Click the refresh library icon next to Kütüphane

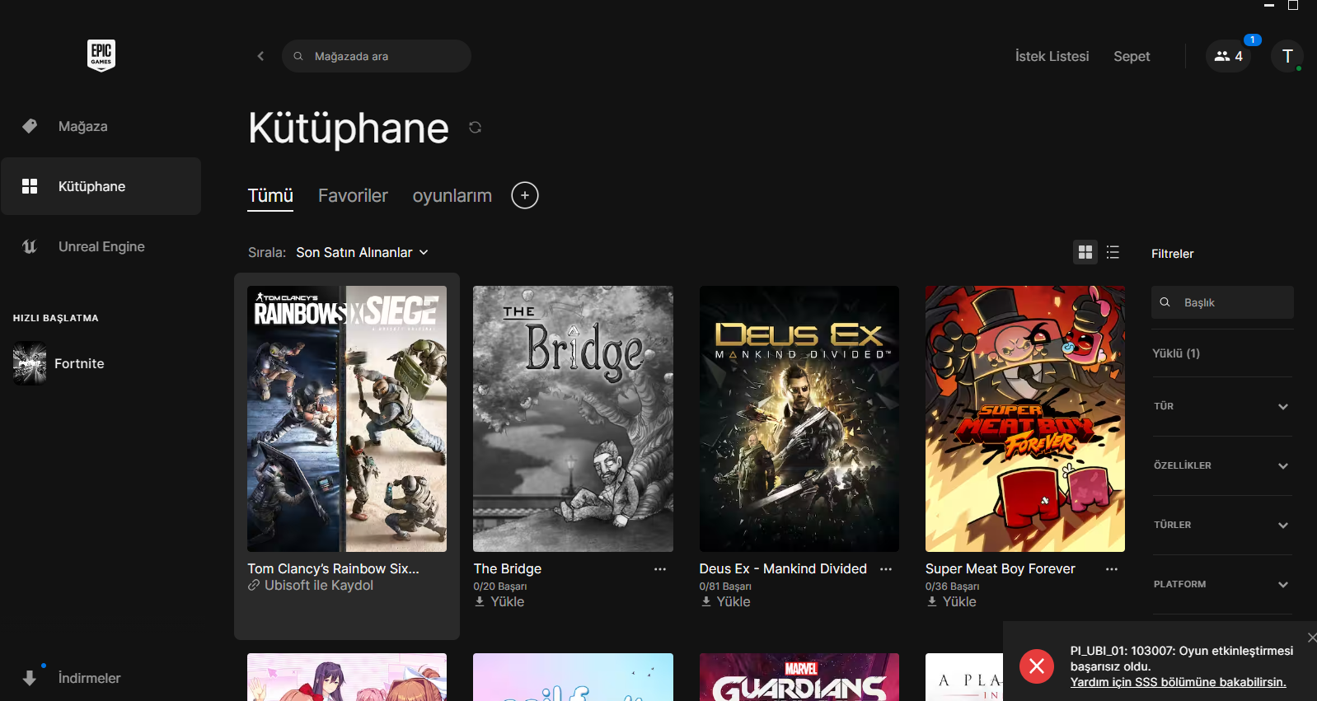click(x=475, y=127)
